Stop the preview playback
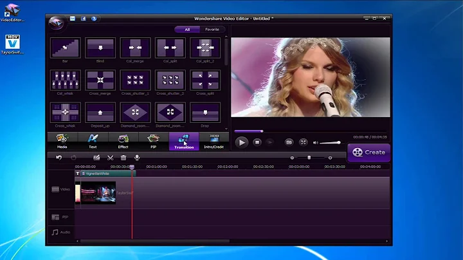Image resolution: width=463 pixels, height=260 pixels. [257, 142]
